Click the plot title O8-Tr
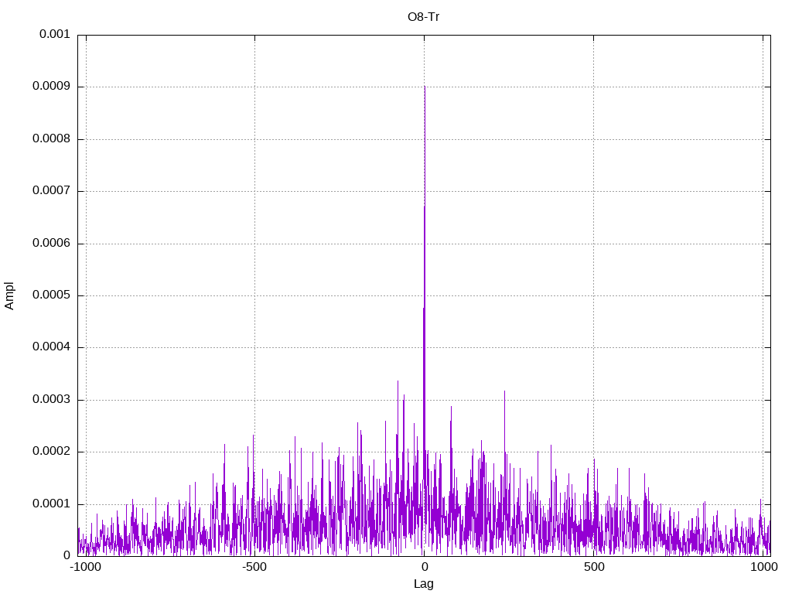The image size is (792, 594). click(x=423, y=17)
